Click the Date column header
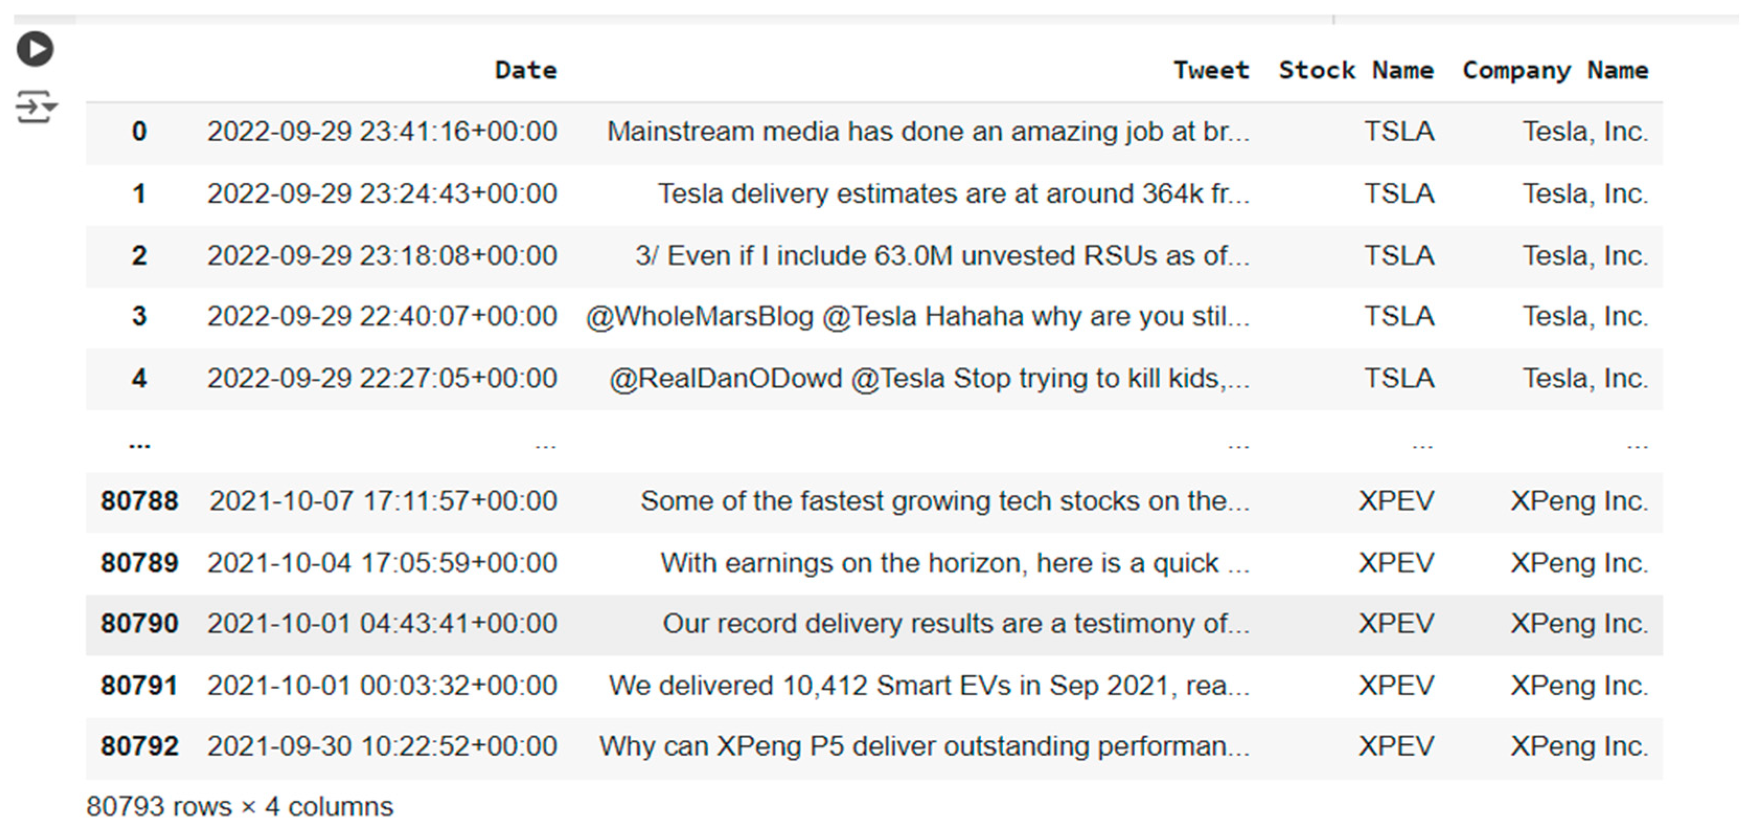The image size is (1751, 831). (x=525, y=70)
